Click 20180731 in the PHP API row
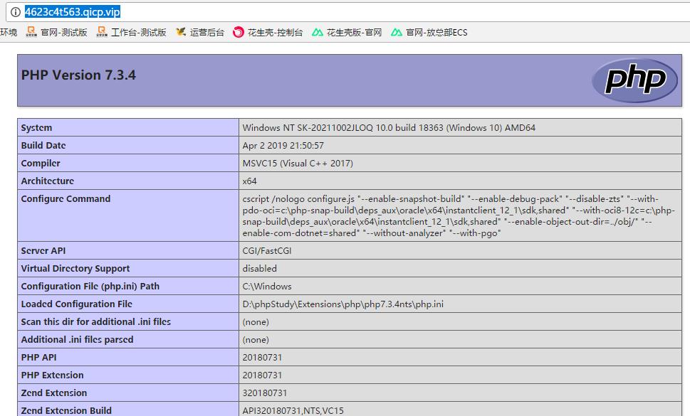Screen dimensions: 690x416 (262, 357)
